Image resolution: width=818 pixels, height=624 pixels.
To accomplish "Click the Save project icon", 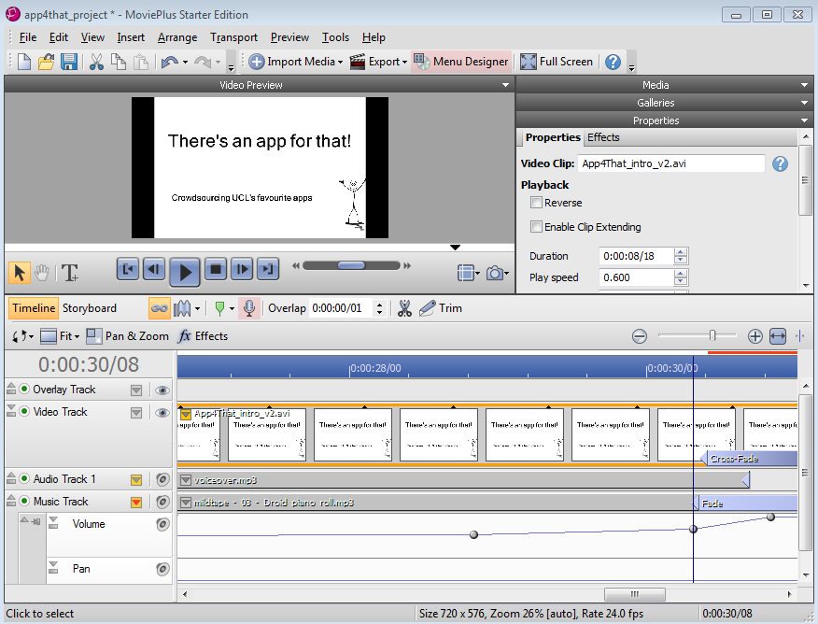I will pos(69,62).
